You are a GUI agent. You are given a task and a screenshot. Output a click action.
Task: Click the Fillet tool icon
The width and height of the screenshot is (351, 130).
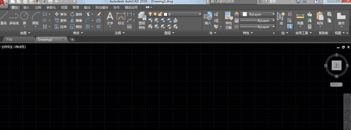point(88,21)
